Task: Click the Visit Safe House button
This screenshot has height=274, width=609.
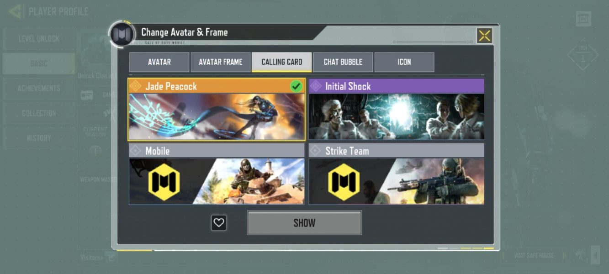Action: pos(533,255)
